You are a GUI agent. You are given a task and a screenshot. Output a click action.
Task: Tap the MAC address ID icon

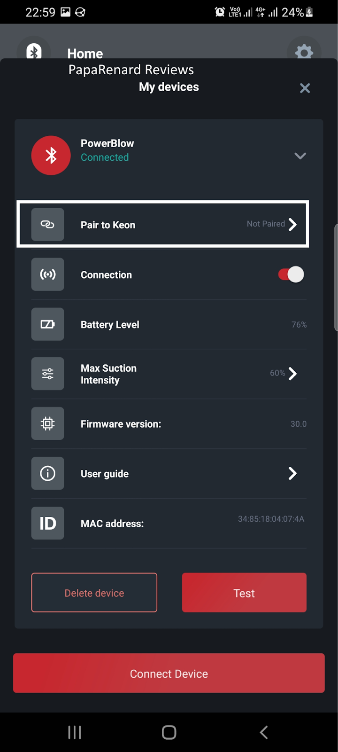(x=47, y=523)
